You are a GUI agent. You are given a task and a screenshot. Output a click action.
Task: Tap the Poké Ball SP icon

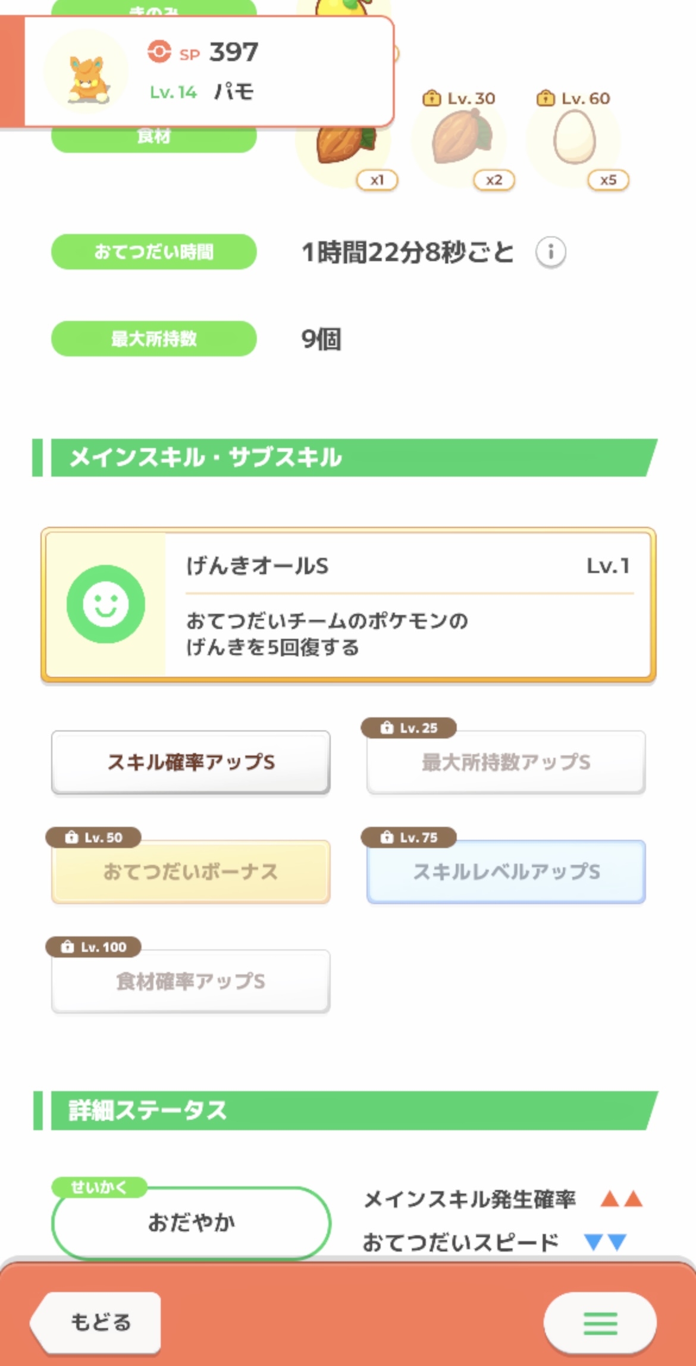(x=159, y=52)
